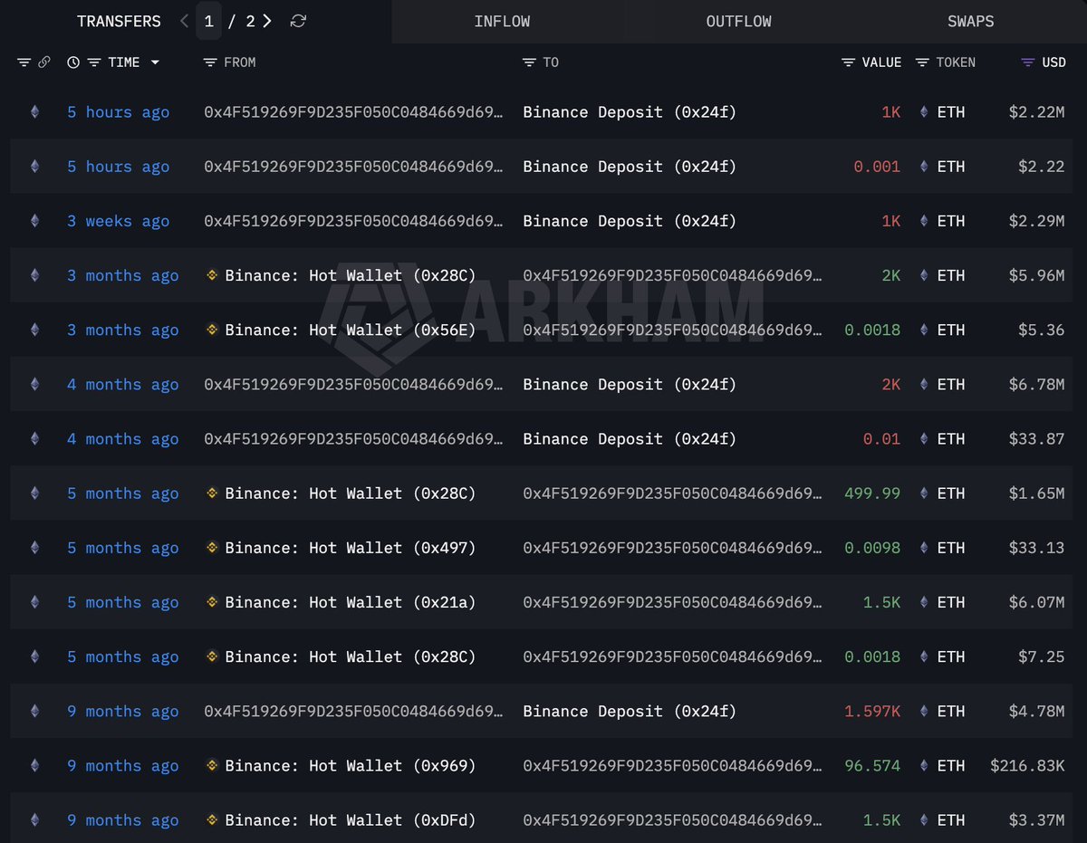Open the FROM column filter
1087x843 pixels.
coord(210,62)
